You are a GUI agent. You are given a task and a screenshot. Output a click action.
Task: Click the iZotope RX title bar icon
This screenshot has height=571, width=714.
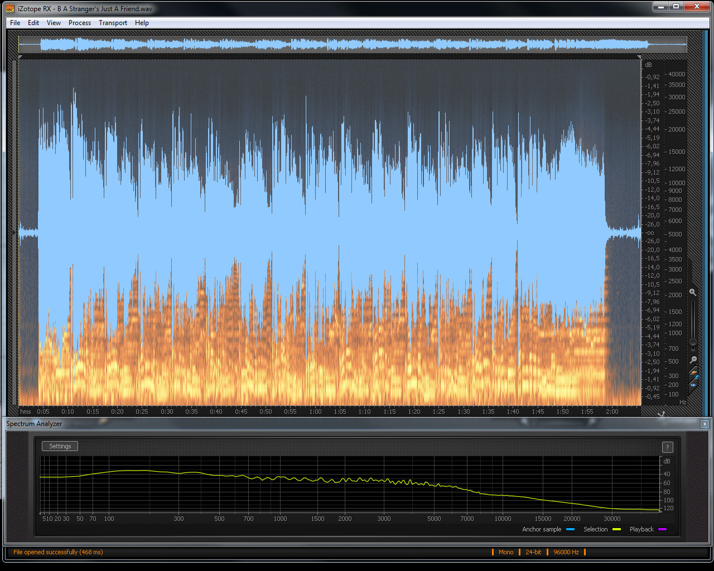click(x=10, y=8)
